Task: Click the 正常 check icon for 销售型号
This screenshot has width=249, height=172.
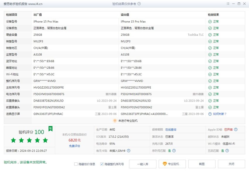Action: pyautogui.click(x=210, y=41)
